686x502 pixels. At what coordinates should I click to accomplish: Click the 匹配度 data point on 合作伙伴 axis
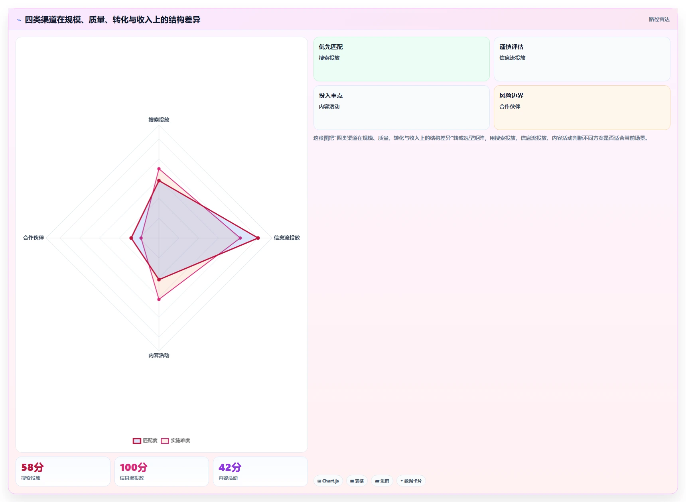(131, 238)
